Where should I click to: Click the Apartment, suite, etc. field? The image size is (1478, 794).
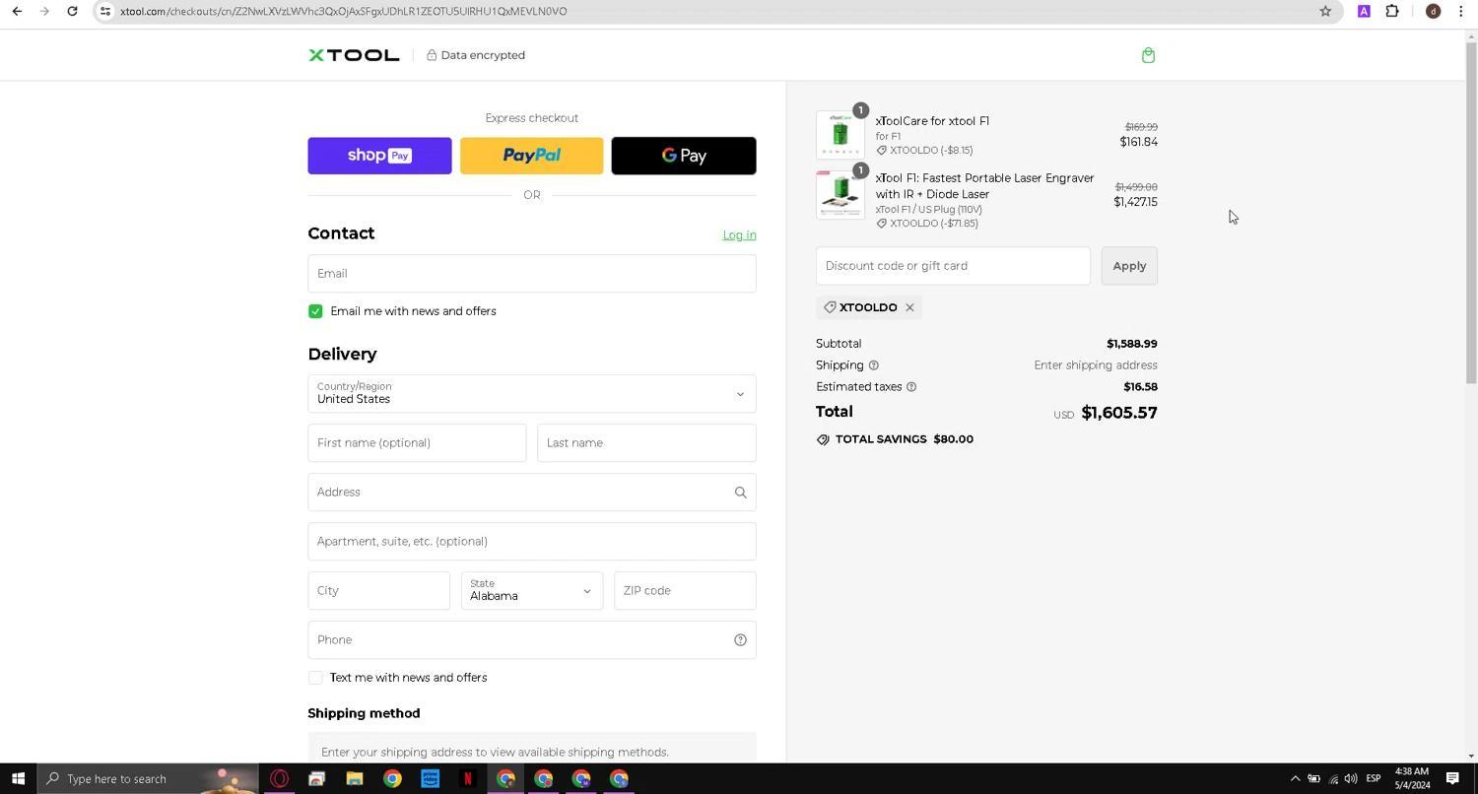tap(532, 542)
